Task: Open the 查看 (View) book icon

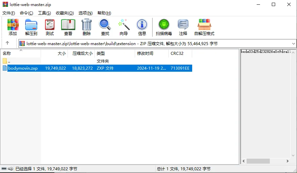Action: (x=68, y=25)
